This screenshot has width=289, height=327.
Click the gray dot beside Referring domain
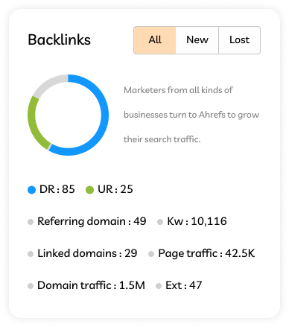tap(31, 222)
